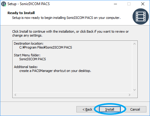This screenshot has height=116, width=150.
Task: Close the Setup window with X
Action: (x=143, y=4)
